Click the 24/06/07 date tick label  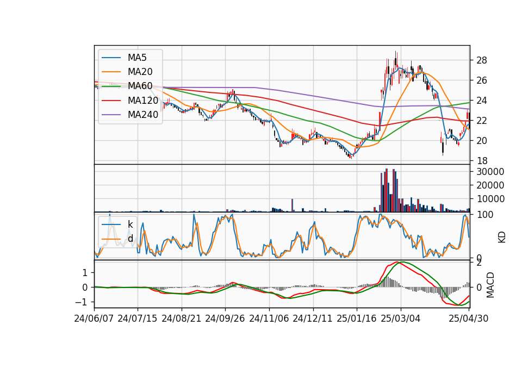click(x=94, y=318)
